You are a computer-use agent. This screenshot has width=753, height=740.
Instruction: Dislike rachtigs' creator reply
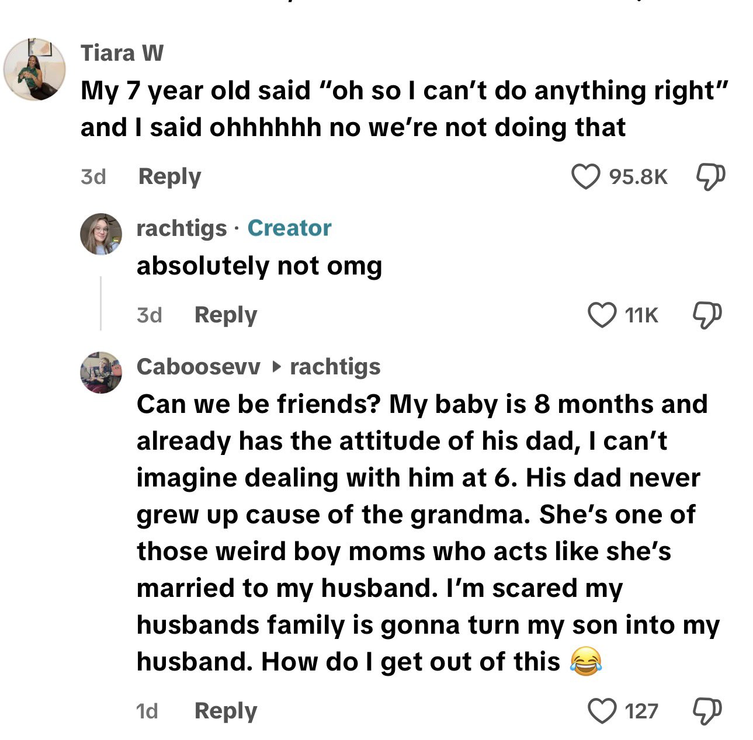point(707,315)
